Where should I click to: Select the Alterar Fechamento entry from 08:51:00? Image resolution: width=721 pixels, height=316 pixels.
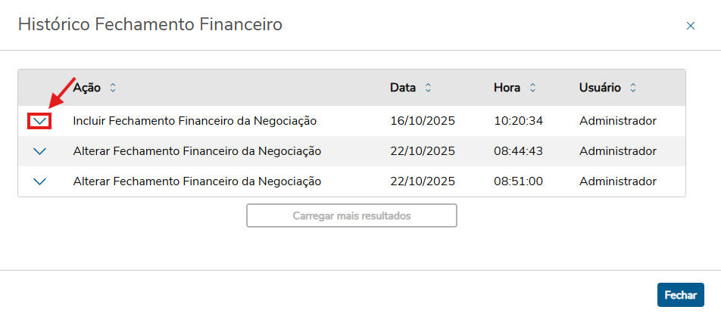point(197,181)
